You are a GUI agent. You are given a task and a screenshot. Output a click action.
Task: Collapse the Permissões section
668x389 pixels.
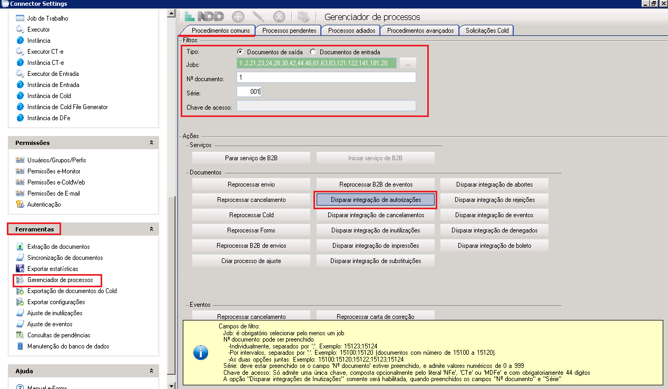pyautogui.click(x=152, y=143)
